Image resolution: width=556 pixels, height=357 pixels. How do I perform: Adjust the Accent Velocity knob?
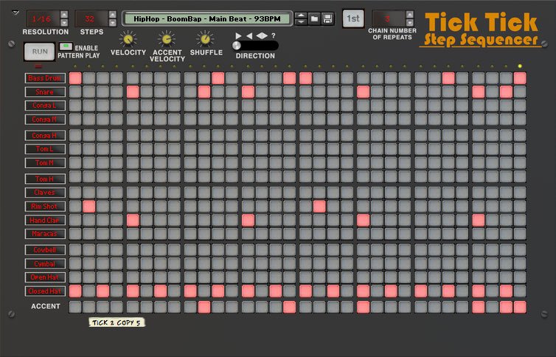tap(167, 39)
